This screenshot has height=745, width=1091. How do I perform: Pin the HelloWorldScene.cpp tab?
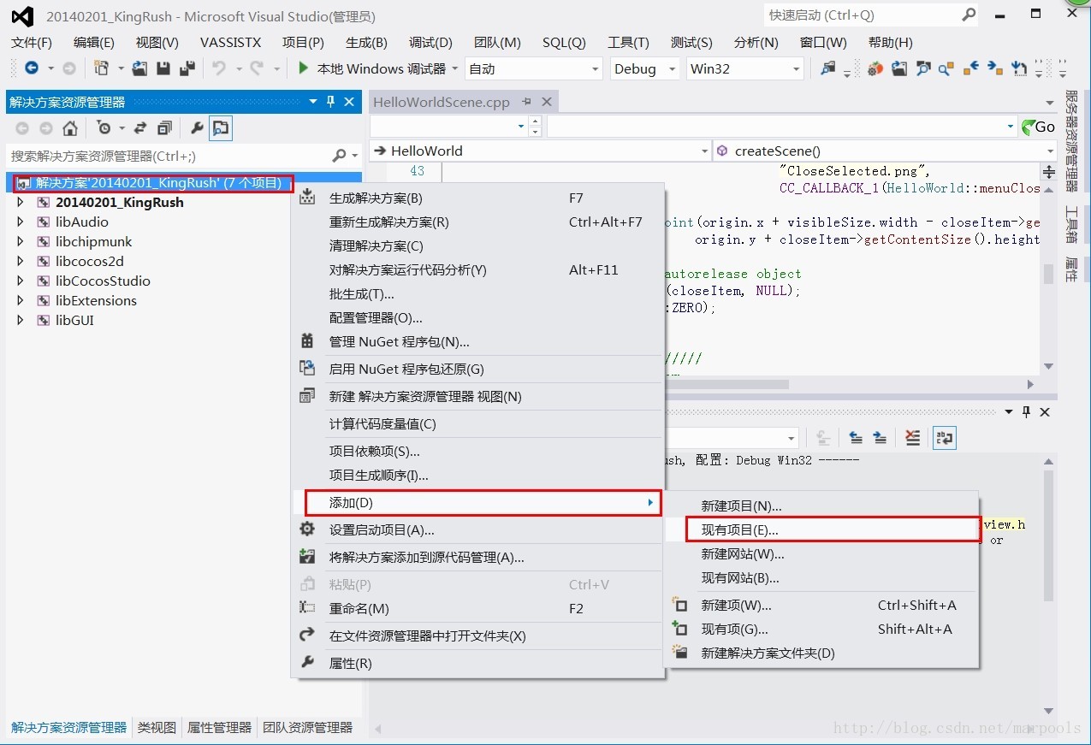526,102
